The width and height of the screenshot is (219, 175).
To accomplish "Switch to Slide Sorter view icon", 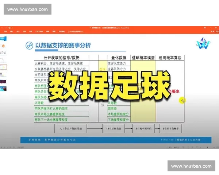I will point(188,147).
